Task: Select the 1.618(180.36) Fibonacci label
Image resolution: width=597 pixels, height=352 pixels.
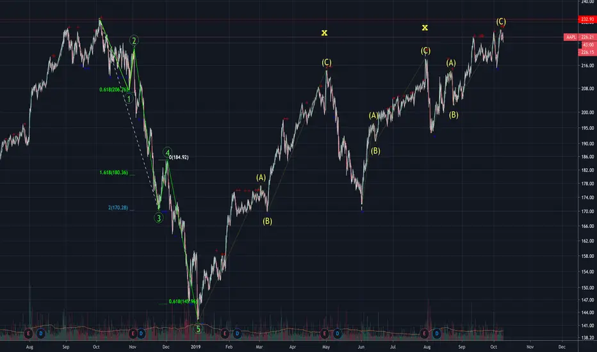Action: pyautogui.click(x=113, y=172)
